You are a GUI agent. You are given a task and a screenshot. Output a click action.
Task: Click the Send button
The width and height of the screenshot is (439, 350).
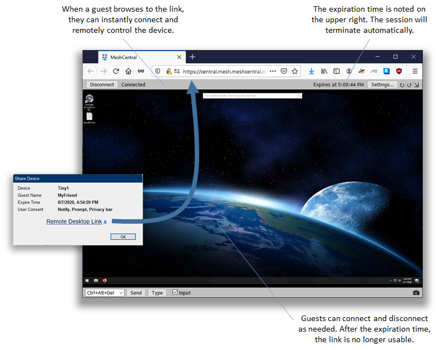[x=136, y=293]
